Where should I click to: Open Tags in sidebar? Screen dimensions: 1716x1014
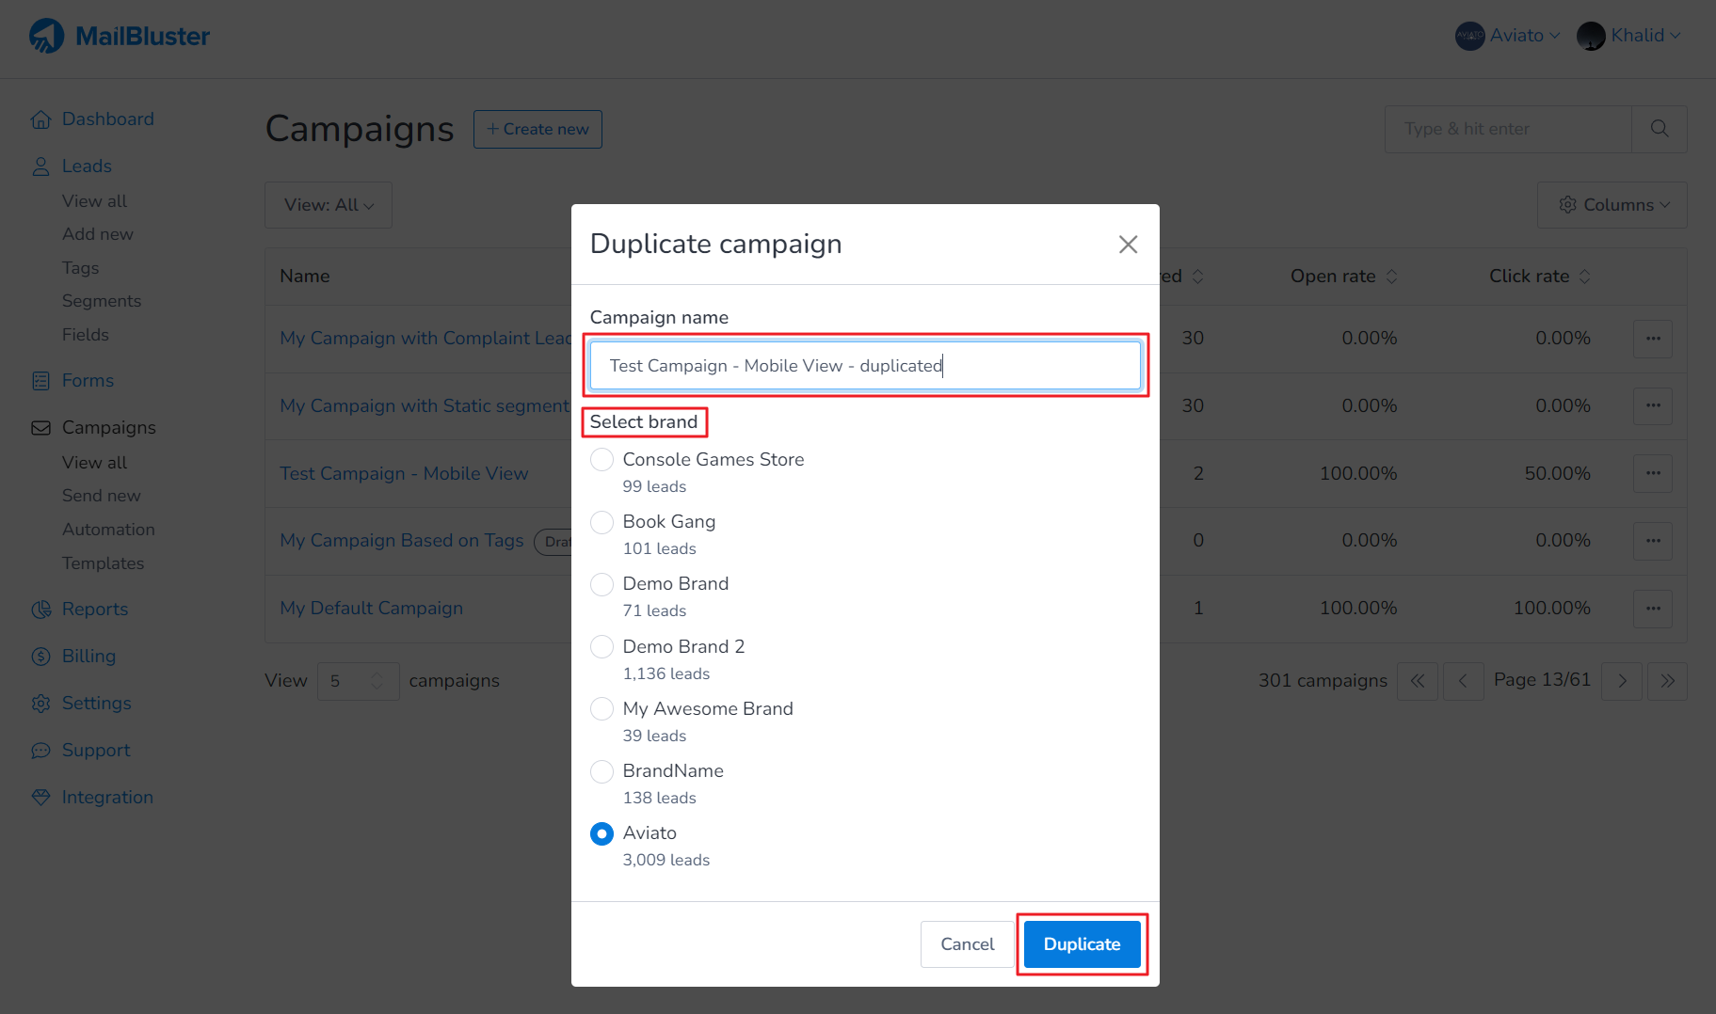pyautogui.click(x=80, y=268)
